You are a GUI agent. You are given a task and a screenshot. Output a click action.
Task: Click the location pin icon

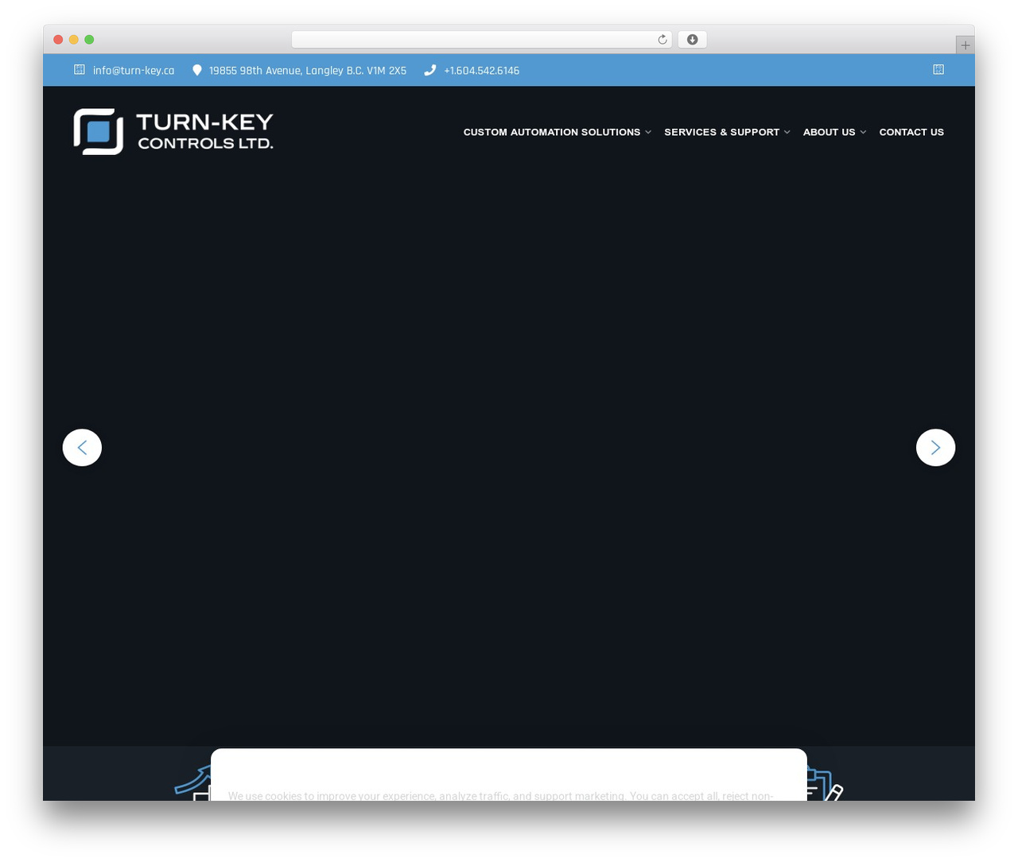(197, 70)
